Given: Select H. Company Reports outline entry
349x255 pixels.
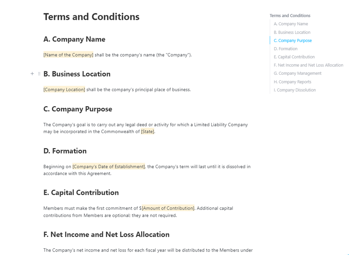Looking at the screenshot, I should (292, 82).
